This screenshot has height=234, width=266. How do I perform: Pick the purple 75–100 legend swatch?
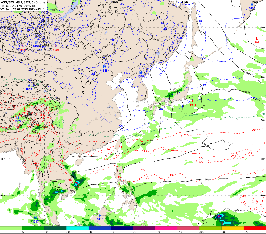point(144,228)
